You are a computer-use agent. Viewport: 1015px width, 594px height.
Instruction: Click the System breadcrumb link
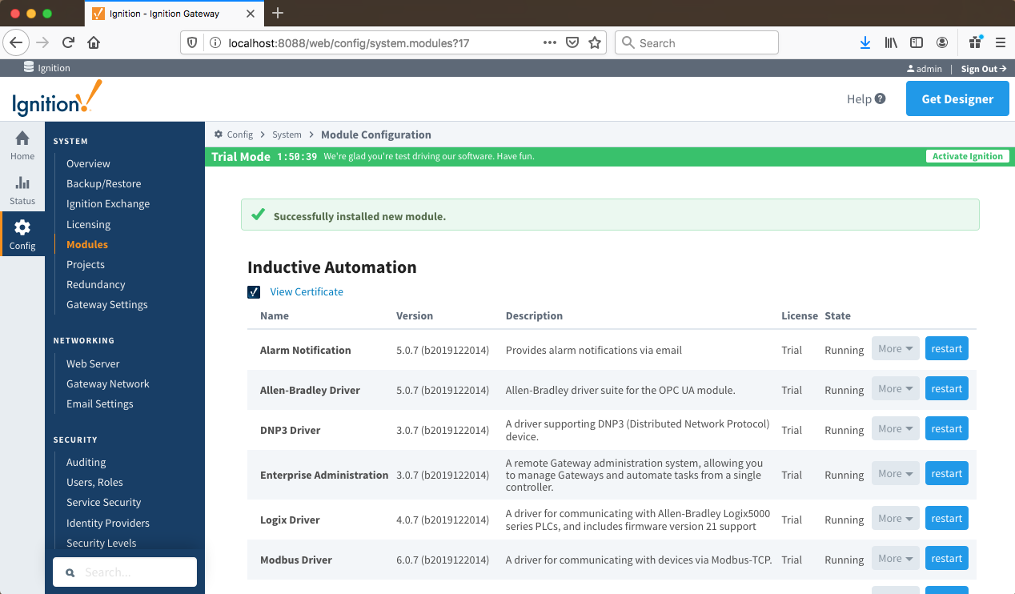pos(287,134)
